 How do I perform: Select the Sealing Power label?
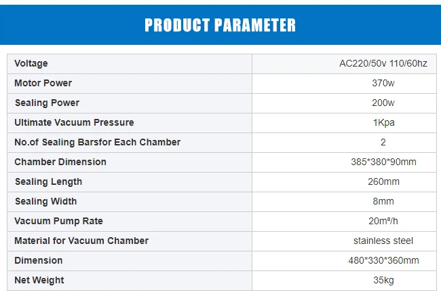click(x=47, y=103)
